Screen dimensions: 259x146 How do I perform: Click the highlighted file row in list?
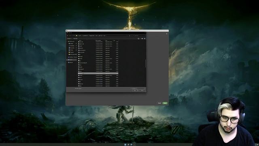[x=98, y=73]
